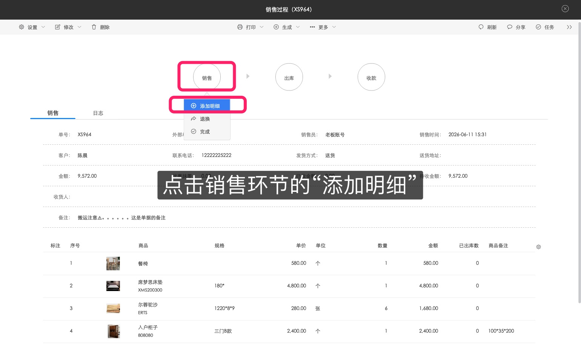Screen dimensions: 581x354
Task: Click sale time 2026-06-11 15:31
Action: tap(467, 135)
